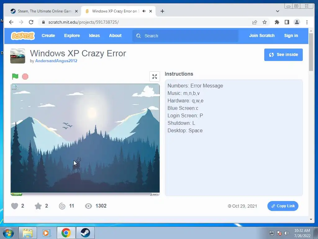The height and width of the screenshot is (239, 318).
Task: Click the magnifier search icon
Action: [139, 36]
